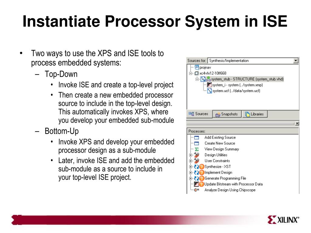Switch to the Snapshots tab
Image resolution: width=311 pixels, height=233 pixels.
point(227,114)
